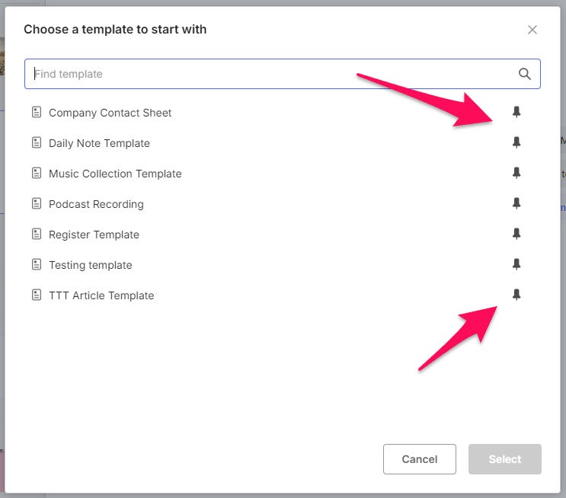Viewport: 566px width, 498px height.
Task: Click the Select button
Action: click(x=504, y=459)
